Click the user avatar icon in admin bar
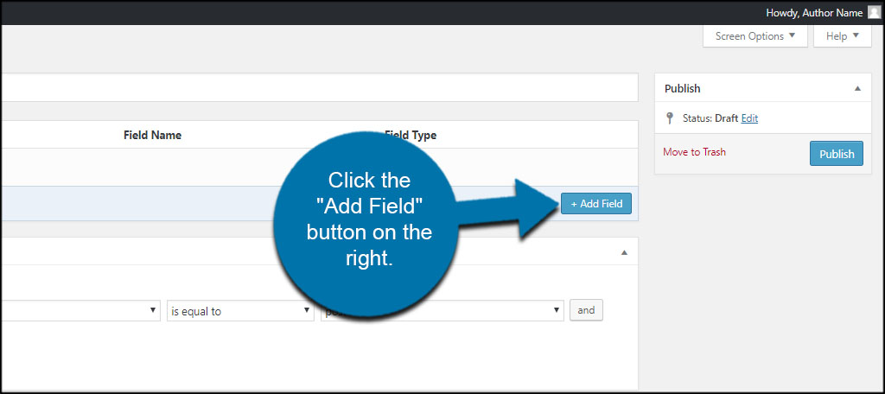The image size is (885, 394). [875, 12]
